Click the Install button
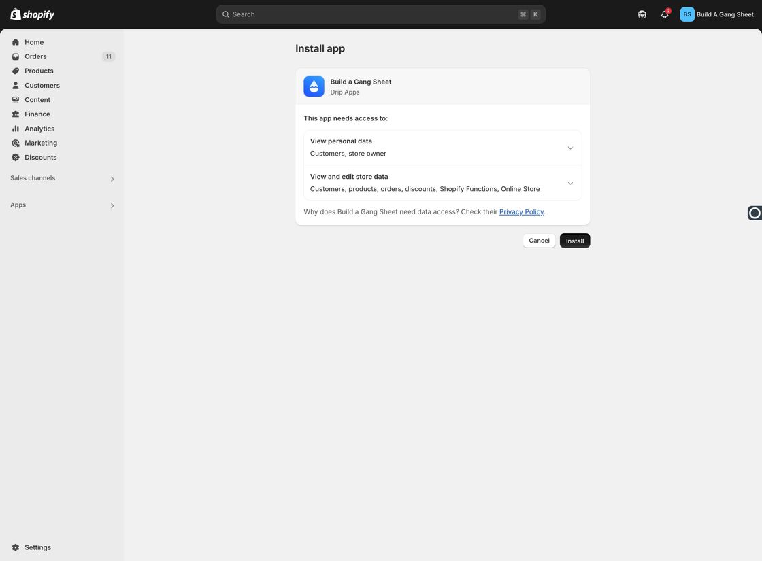Image resolution: width=762 pixels, height=561 pixels. tap(575, 241)
